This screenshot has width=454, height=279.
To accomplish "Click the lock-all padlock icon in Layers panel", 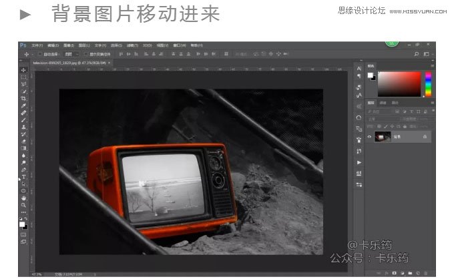I will pyautogui.click(x=405, y=126).
